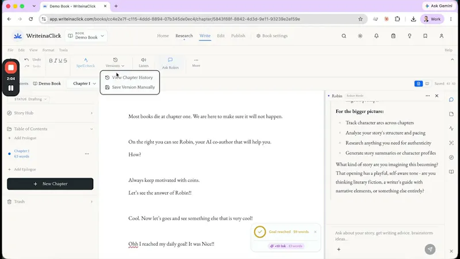This screenshot has width=460, height=259.
Task: Open Robin panel options ellipsis
Action: (427, 96)
